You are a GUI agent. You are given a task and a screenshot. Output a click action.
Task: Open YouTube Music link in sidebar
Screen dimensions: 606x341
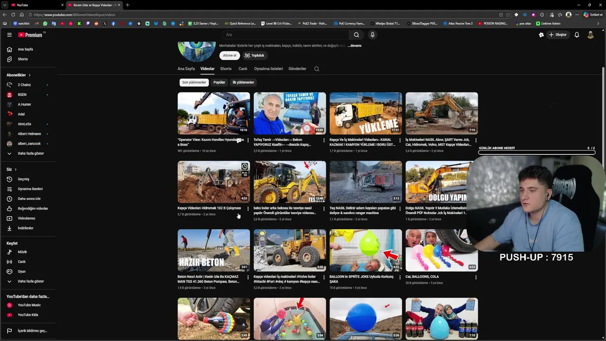[28, 305]
